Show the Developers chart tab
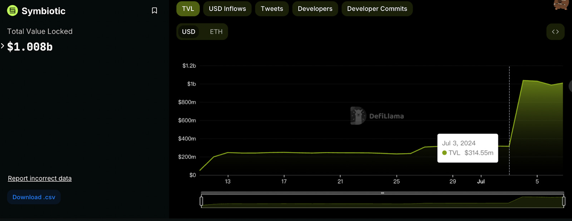Screen dimensions: 572x221 click(315, 9)
